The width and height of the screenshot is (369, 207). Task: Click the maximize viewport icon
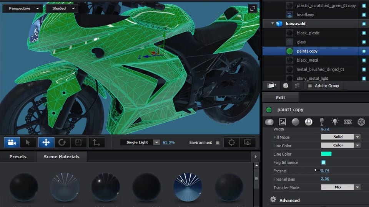tap(253, 8)
